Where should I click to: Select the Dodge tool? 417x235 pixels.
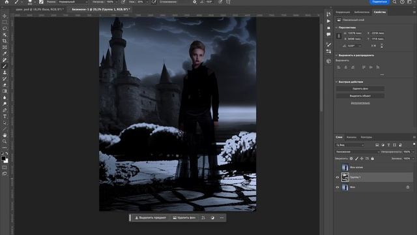pyautogui.click(x=5, y=104)
